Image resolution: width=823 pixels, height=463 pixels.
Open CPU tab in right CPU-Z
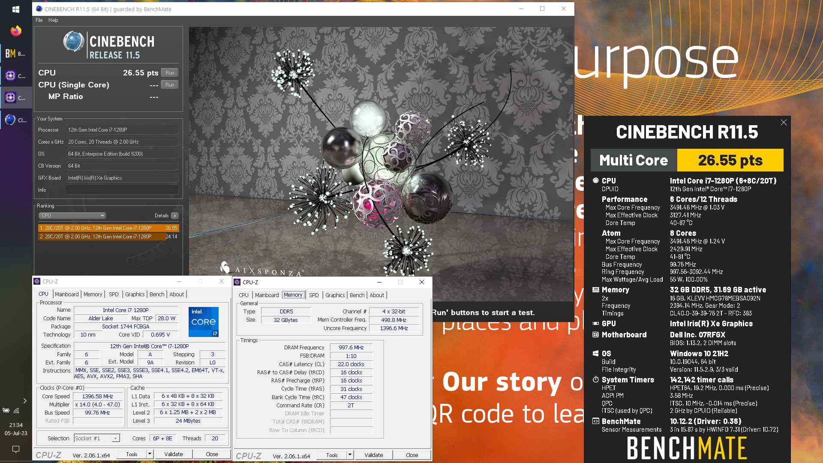(x=243, y=295)
